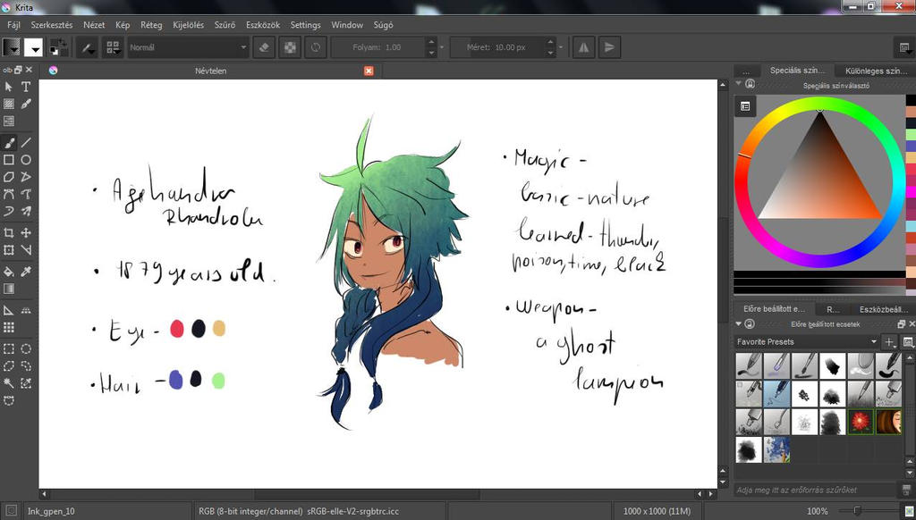Toggle vertical mirror mode
Viewport: 916px width, 520px height.
click(x=609, y=47)
